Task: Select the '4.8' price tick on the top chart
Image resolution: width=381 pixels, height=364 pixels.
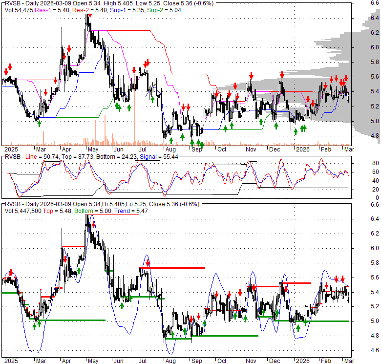Action: click(375, 136)
